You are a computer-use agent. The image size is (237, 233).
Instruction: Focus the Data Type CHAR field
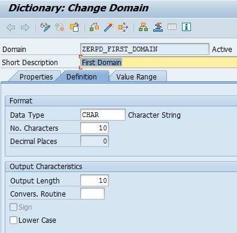103,115
